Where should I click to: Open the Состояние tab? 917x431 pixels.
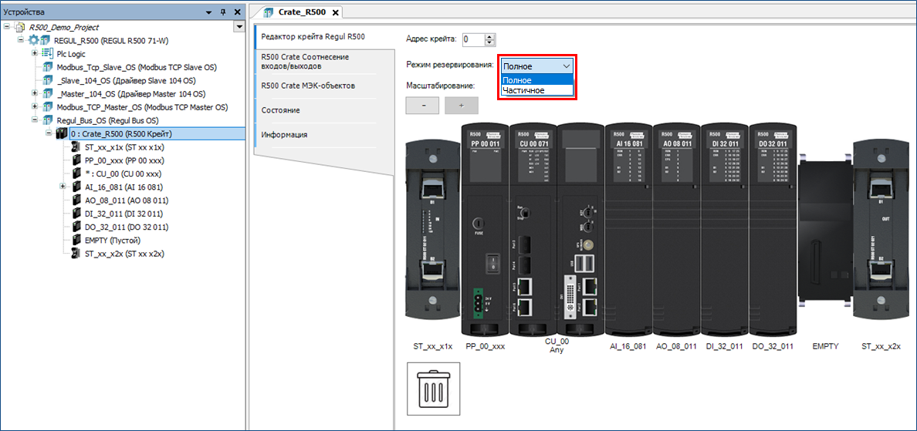281,110
